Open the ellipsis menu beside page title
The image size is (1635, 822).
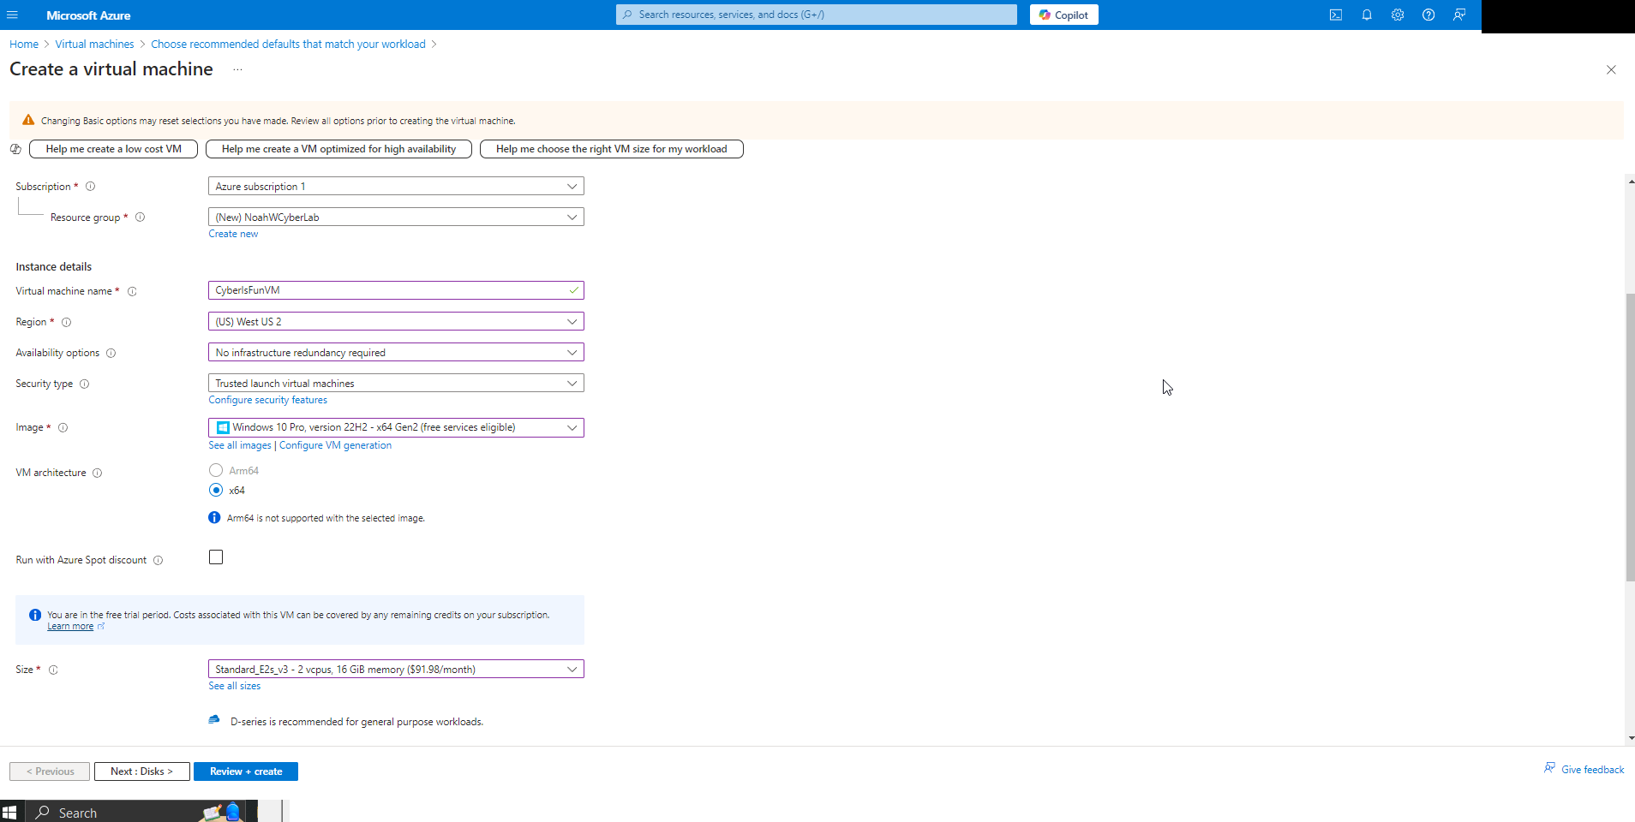237,69
